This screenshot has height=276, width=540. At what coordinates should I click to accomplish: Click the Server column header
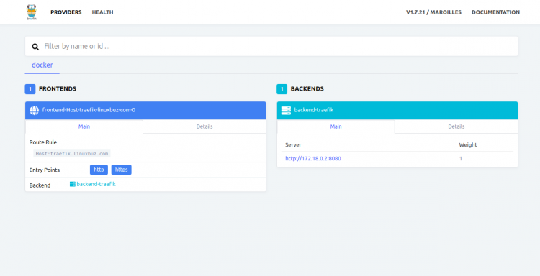click(x=293, y=145)
